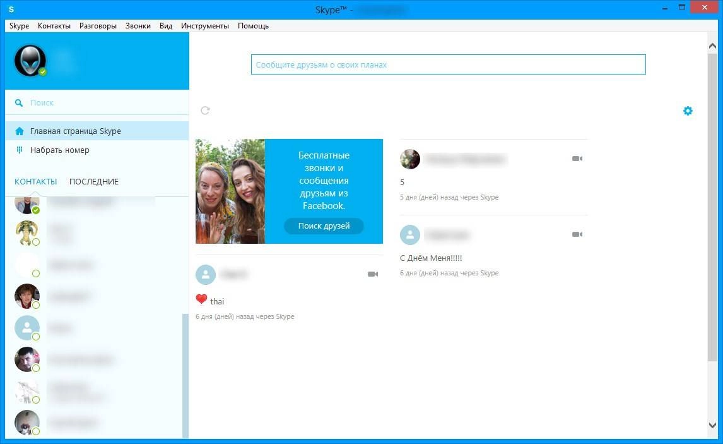Click '5 дня (дней) назад через Skype'
Screen dimensions: 723x444
[449, 197]
